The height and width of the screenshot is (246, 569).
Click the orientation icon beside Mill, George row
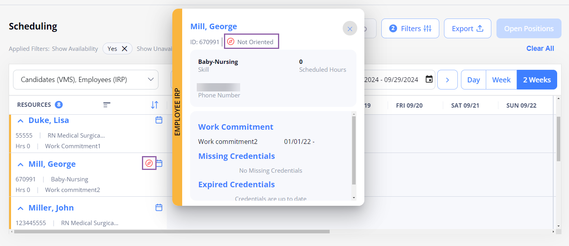coord(149,163)
